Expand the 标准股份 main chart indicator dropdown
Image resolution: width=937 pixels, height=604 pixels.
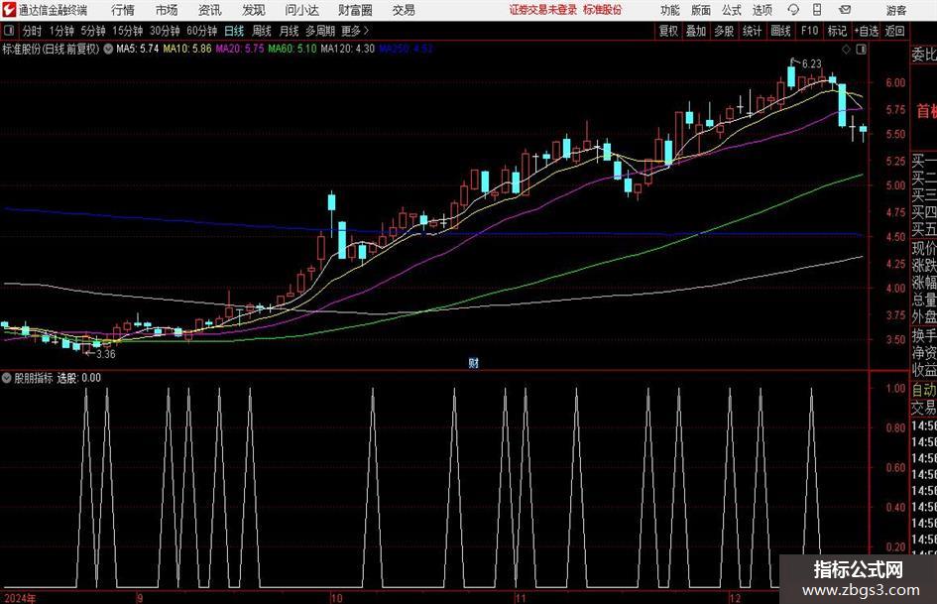click(108, 49)
